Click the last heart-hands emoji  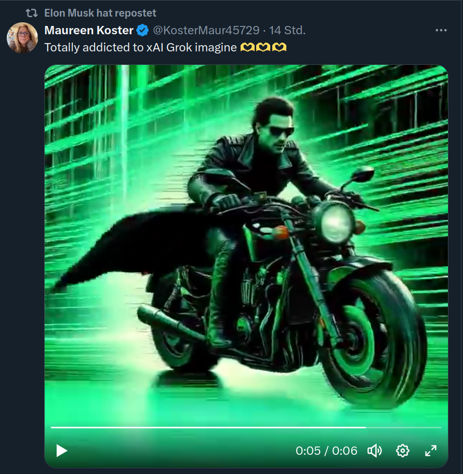[280, 48]
